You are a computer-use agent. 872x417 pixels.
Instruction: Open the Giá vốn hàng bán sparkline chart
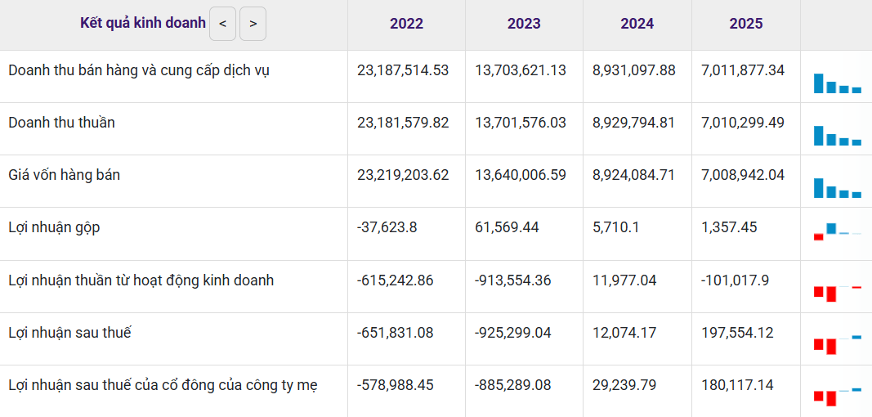(x=837, y=187)
